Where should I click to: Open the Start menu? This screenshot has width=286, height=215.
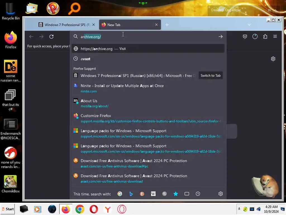tap(8, 209)
